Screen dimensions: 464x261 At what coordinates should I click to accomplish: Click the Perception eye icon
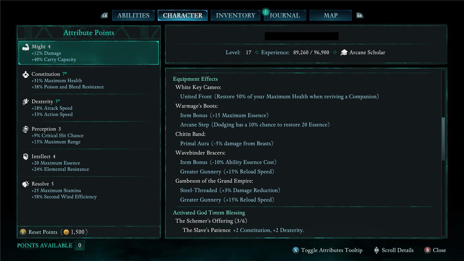point(25,129)
